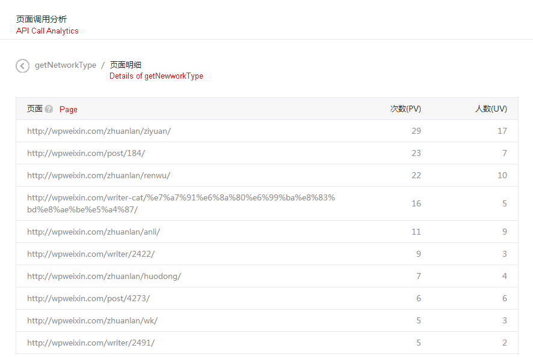
Task: Open the writer/2422 page link
Action: click(91, 254)
